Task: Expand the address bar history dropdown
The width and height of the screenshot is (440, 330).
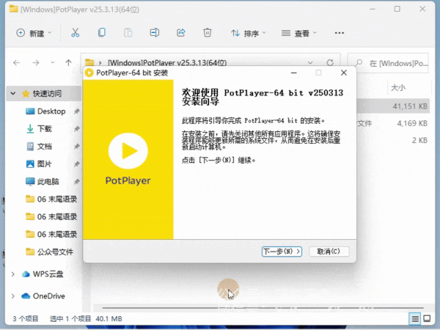Action: click(310, 63)
